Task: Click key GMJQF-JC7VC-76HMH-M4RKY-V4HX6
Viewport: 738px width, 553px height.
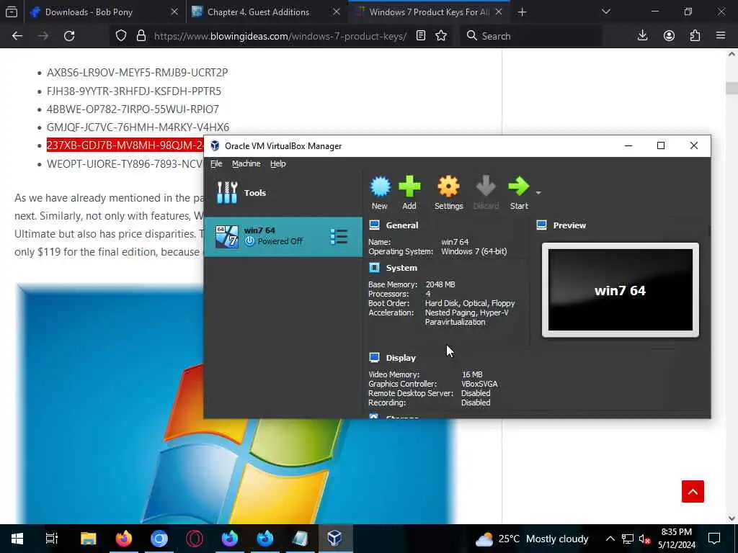Action: pos(138,127)
